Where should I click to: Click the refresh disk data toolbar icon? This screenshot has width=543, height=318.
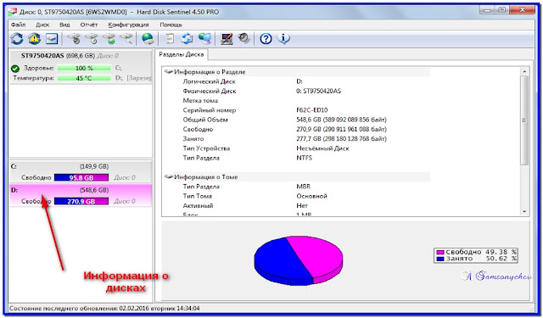[17, 38]
